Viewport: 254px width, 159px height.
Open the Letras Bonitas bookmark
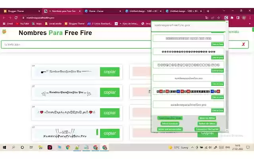(x=100, y=24)
